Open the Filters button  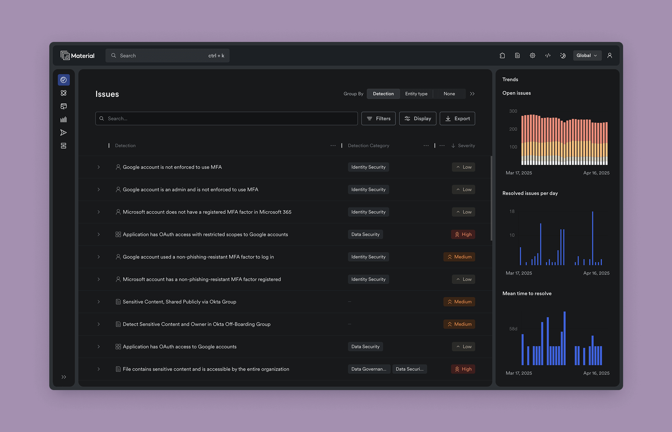point(379,119)
